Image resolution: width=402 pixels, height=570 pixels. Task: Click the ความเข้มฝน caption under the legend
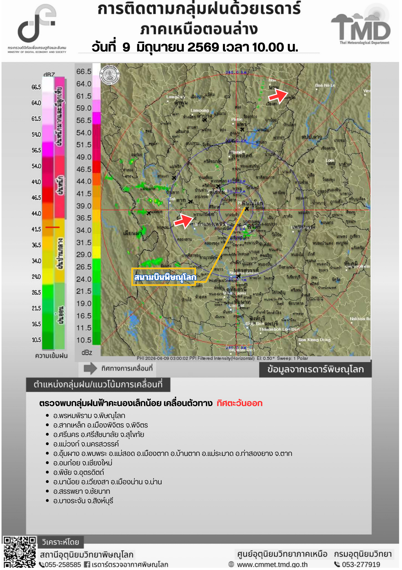pyautogui.click(x=51, y=356)
